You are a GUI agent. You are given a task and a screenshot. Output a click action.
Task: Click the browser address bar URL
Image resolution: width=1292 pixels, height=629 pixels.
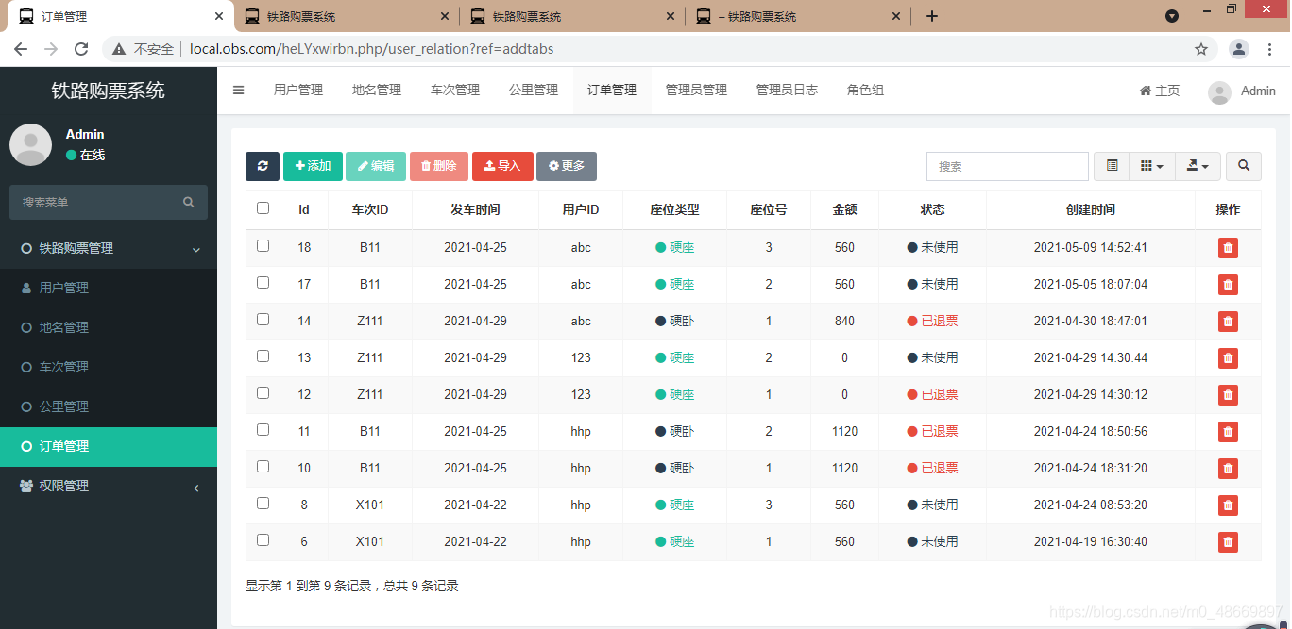click(x=372, y=49)
